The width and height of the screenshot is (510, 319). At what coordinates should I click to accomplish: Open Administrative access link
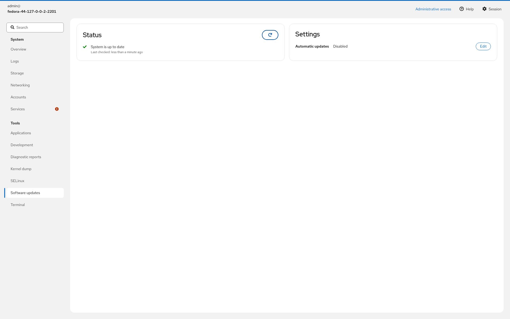coord(433,9)
